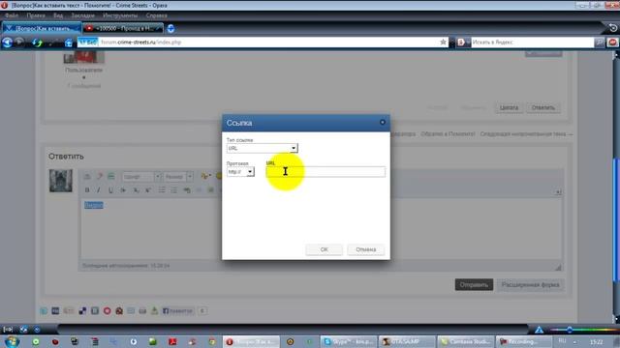Bookmark page using star icon
Image resolution: width=620 pixels, height=348 pixels.
pyautogui.click(x=443, y=43)
